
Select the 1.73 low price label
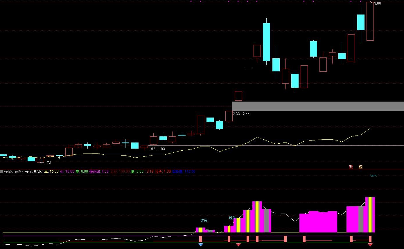click(x=47, y=163)
